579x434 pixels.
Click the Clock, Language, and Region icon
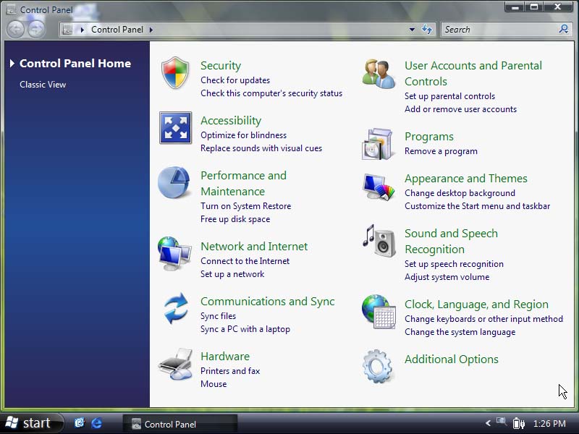pyautogui.click(x=379, y=312)
